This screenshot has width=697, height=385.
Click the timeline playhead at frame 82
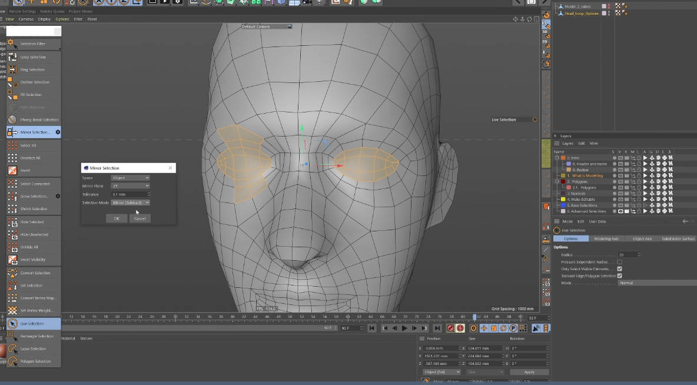474,317
